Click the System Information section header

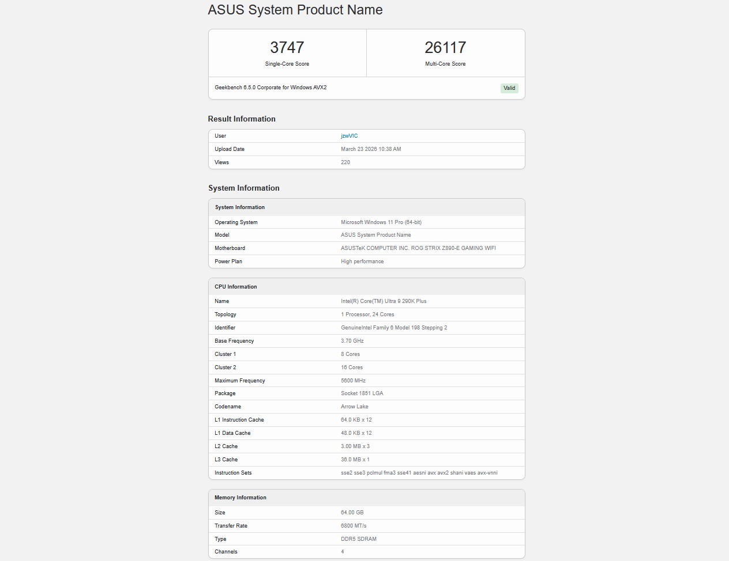[240, 207]
